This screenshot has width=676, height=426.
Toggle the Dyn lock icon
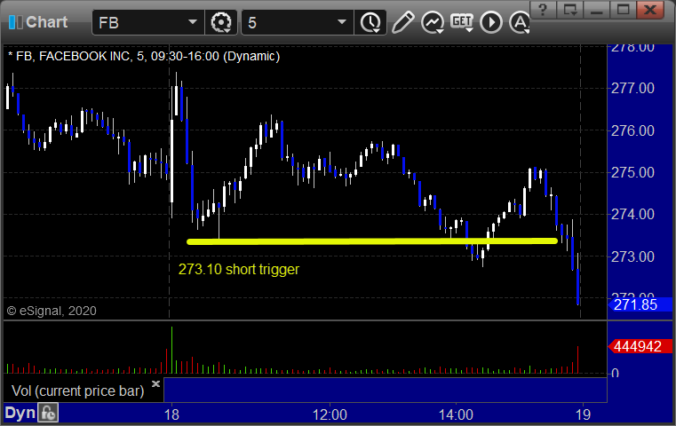coord(48,413)
